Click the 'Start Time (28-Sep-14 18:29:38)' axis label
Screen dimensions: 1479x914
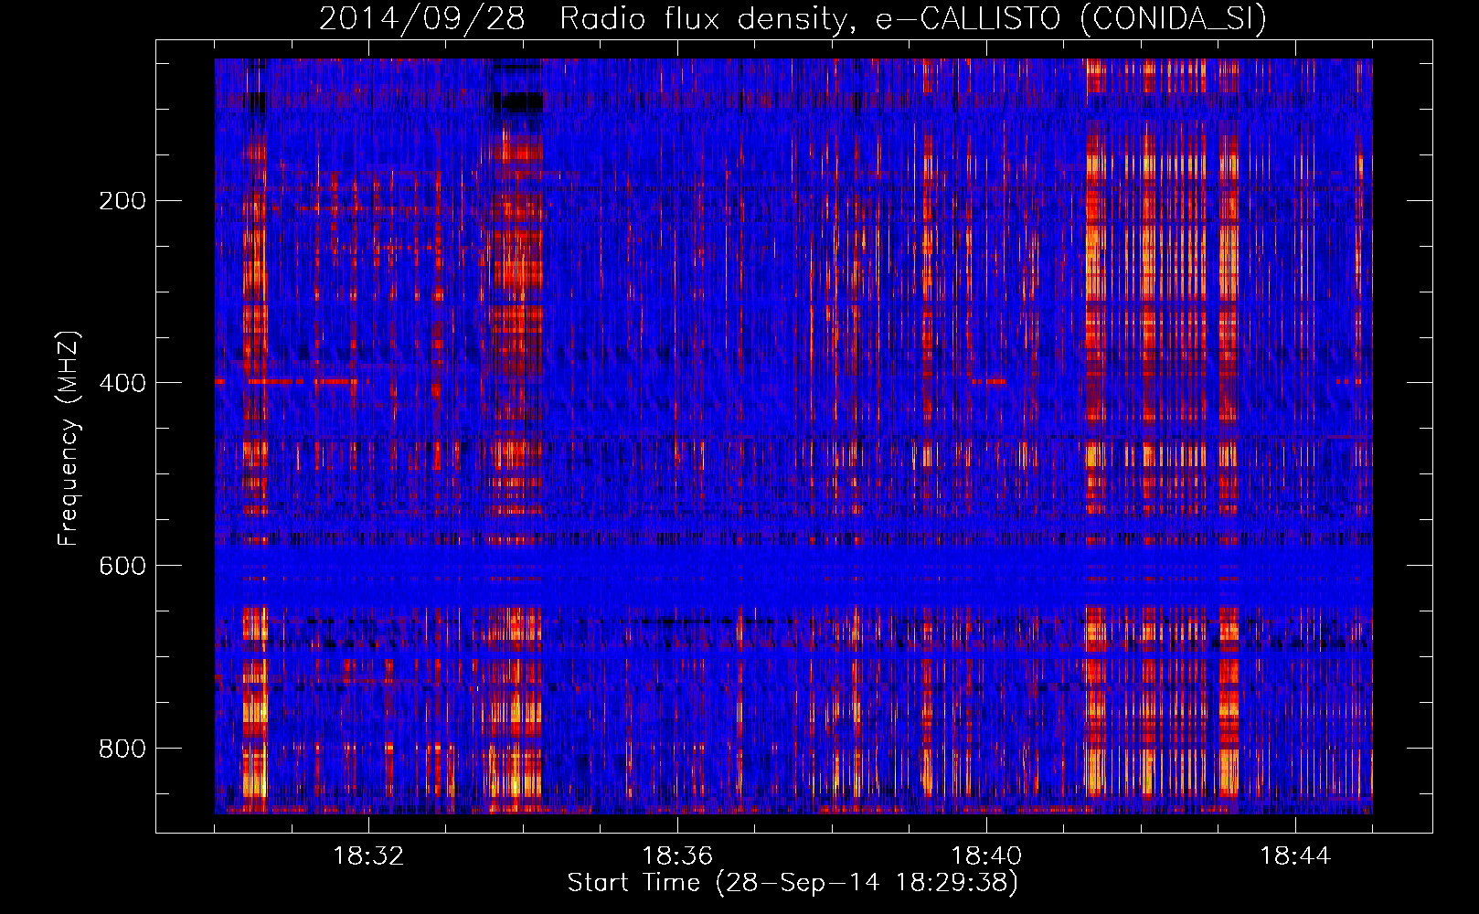tap(793, 883)
